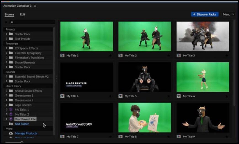Expand the Text Presets folder arrow
Viewport: 239px width, 144px height.
7,39
